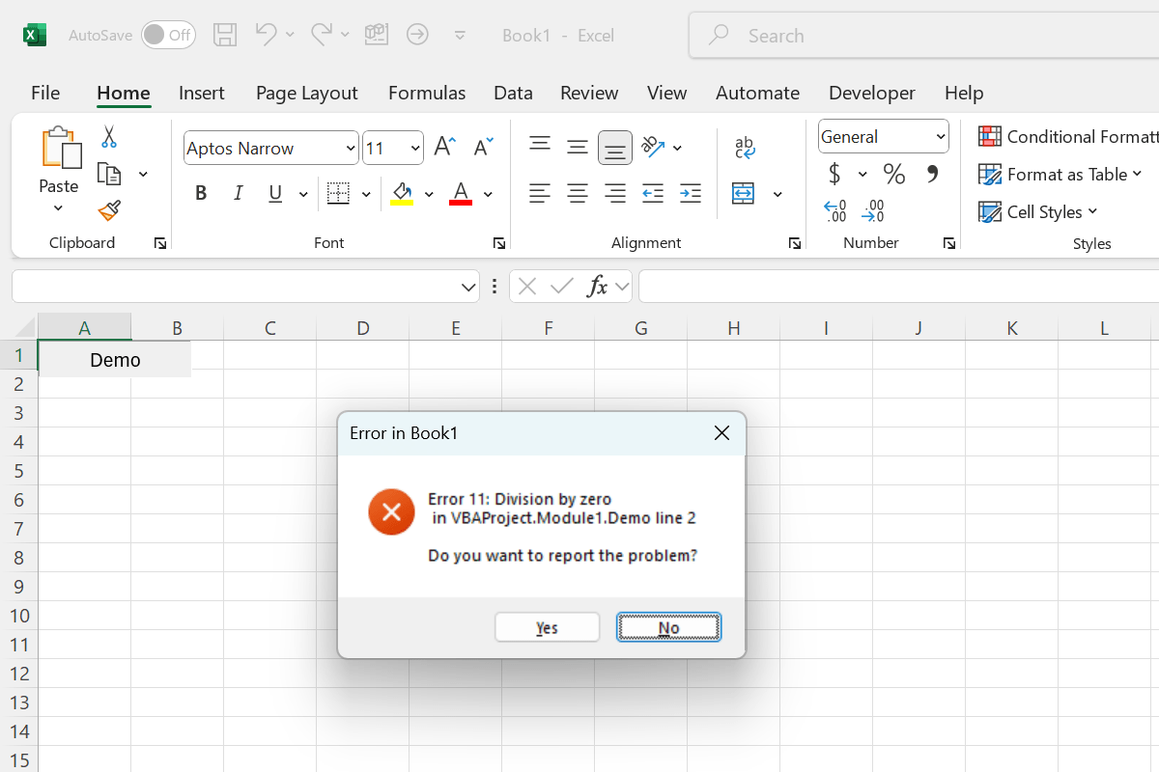1159x772 pixels.
Task: Toggle Bold formatting
Action: coord(201,194)
